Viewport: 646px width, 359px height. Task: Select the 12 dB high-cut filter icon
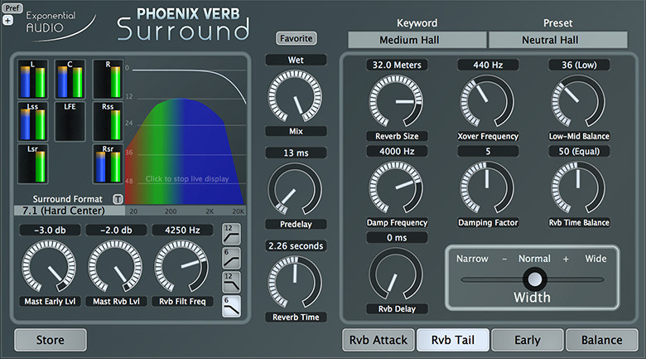pos(231,282)
